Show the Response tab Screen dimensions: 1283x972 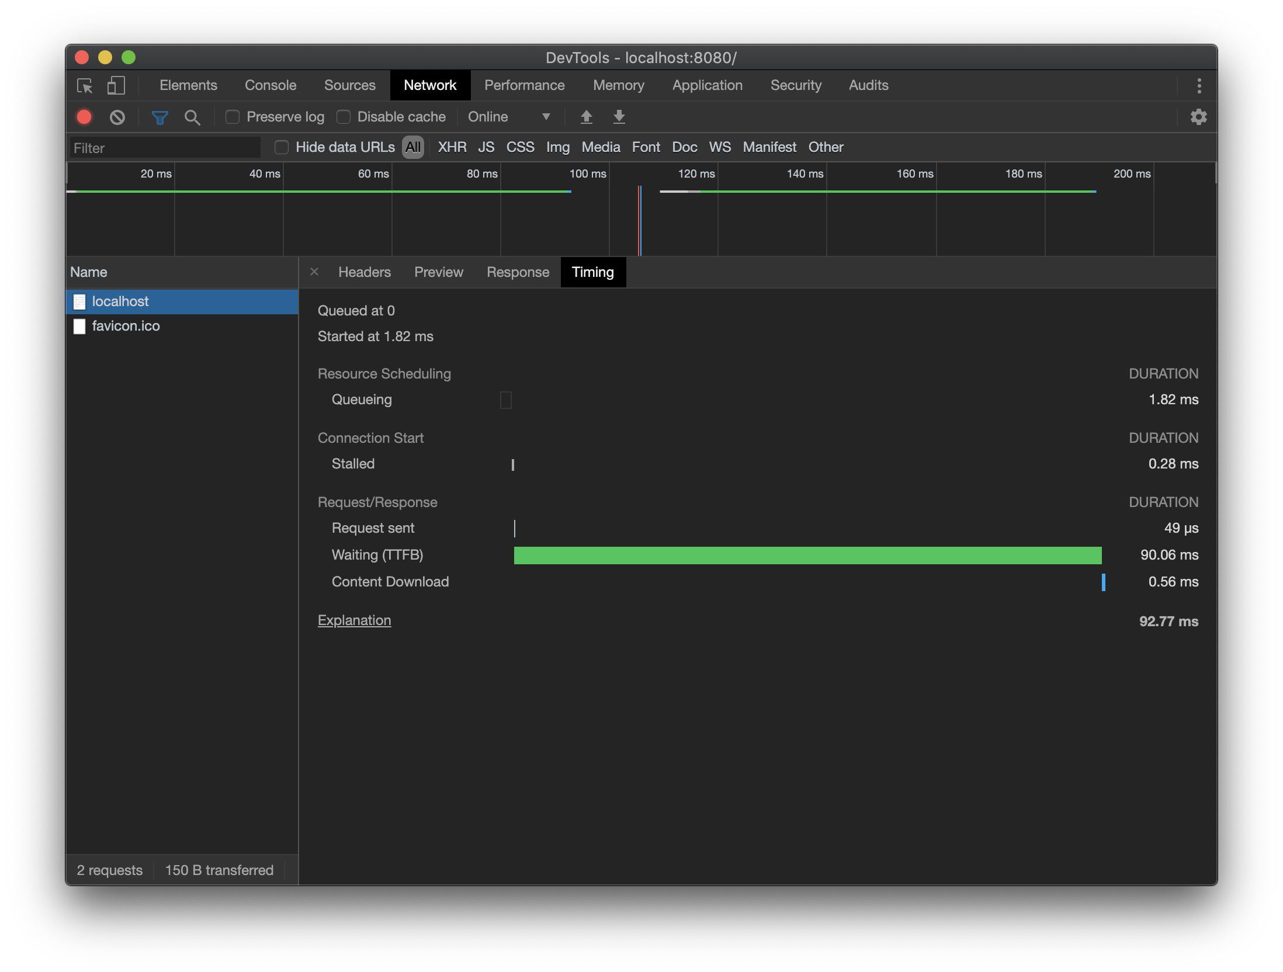coord(518,272)
